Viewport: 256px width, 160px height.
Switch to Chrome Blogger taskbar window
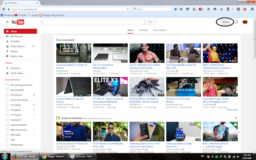(53, 156)
